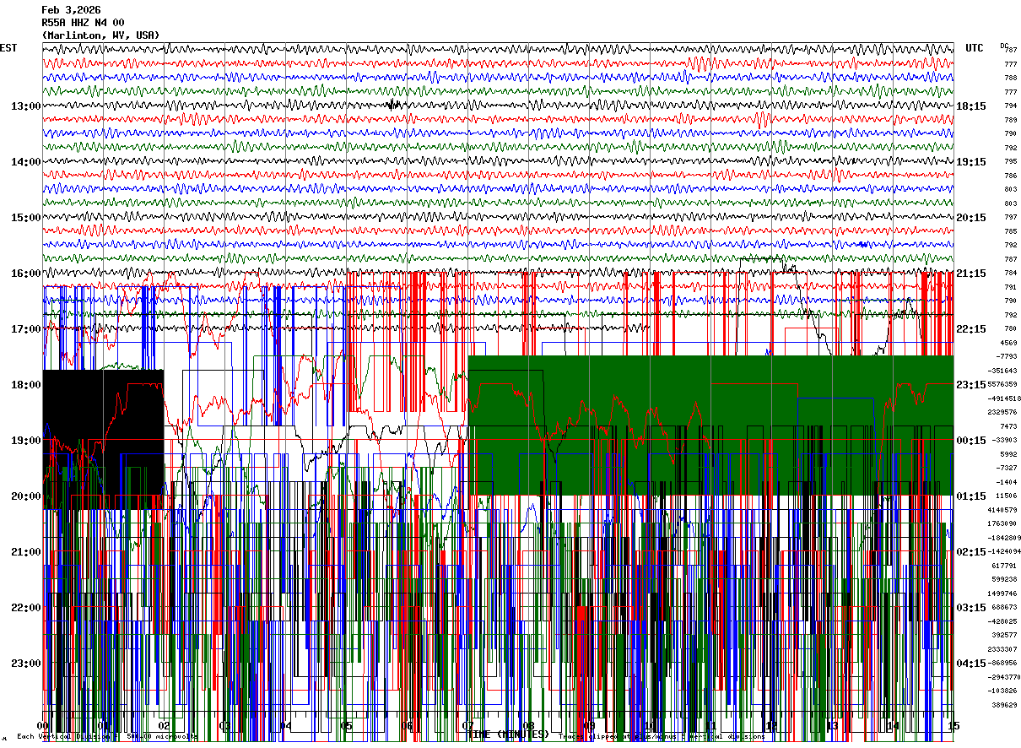Select the 00:15 UTC time label

(x=971, y=441)
